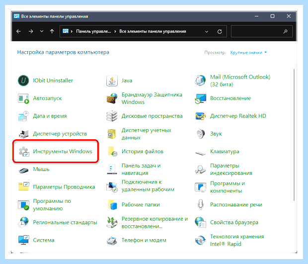Click Технология хранения Intel Rapid icon
Image resolution: width=308 pixels, height=264 pixels.
(200, 240)
